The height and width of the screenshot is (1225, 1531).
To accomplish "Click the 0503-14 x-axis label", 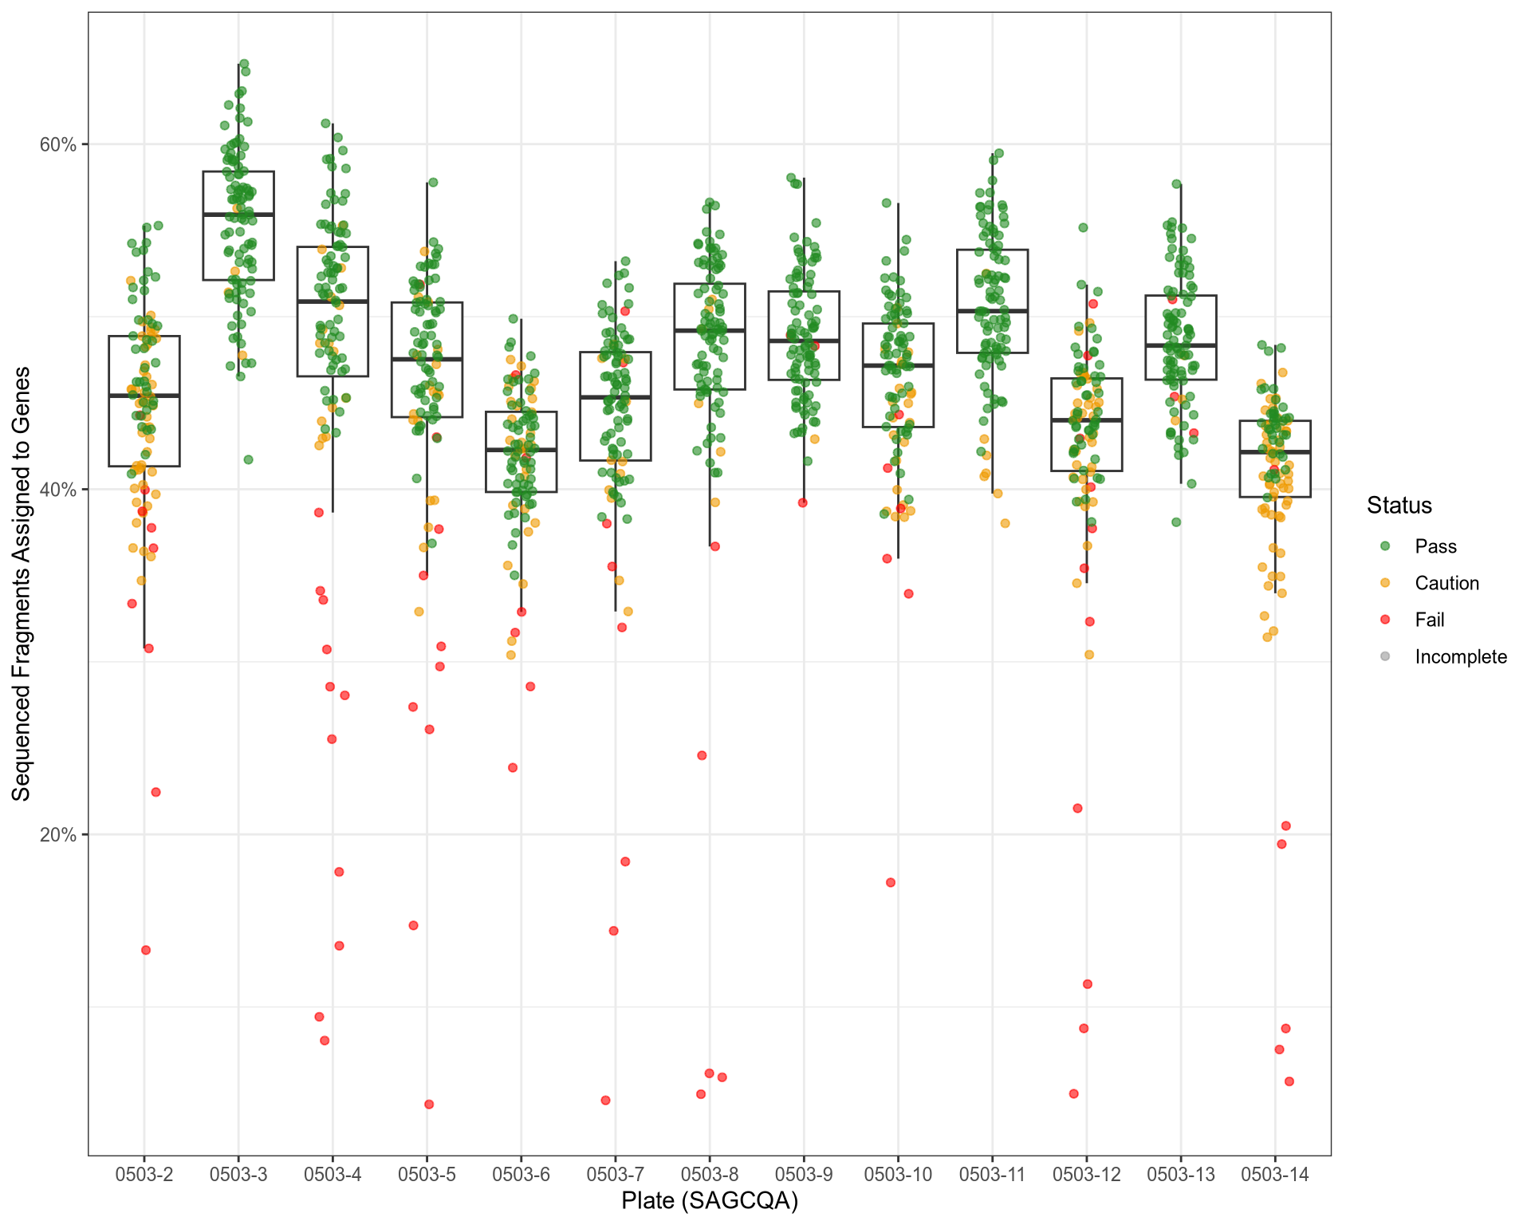I will (x=1275, y=1175).
